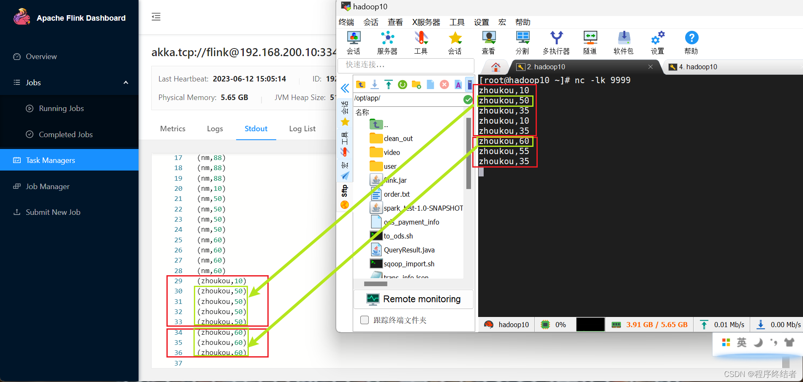Click SFTP upload files icon
The height and width of the screenshot is (382, 803).
pos(389,84)
